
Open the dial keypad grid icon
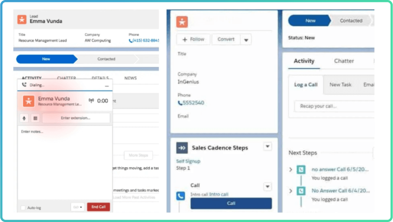point(35,118)
